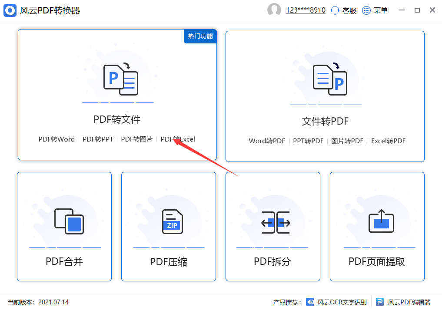Select Excel转PDF option
Image resolution: width=442 pixels, height=310 pixels.
point(388,141)
